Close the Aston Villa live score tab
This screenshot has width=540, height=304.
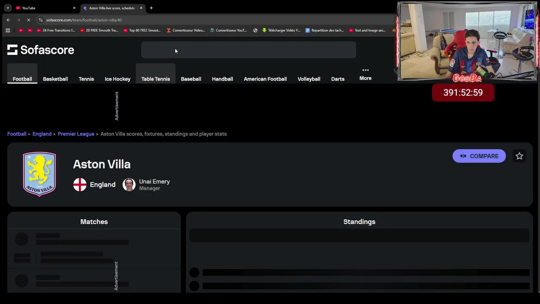(x=141, y=8)
